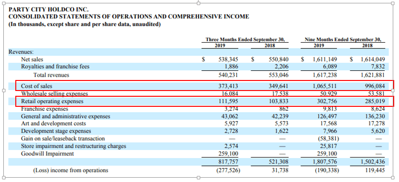Click the Total revenues 1,617,238 figure

325,75
